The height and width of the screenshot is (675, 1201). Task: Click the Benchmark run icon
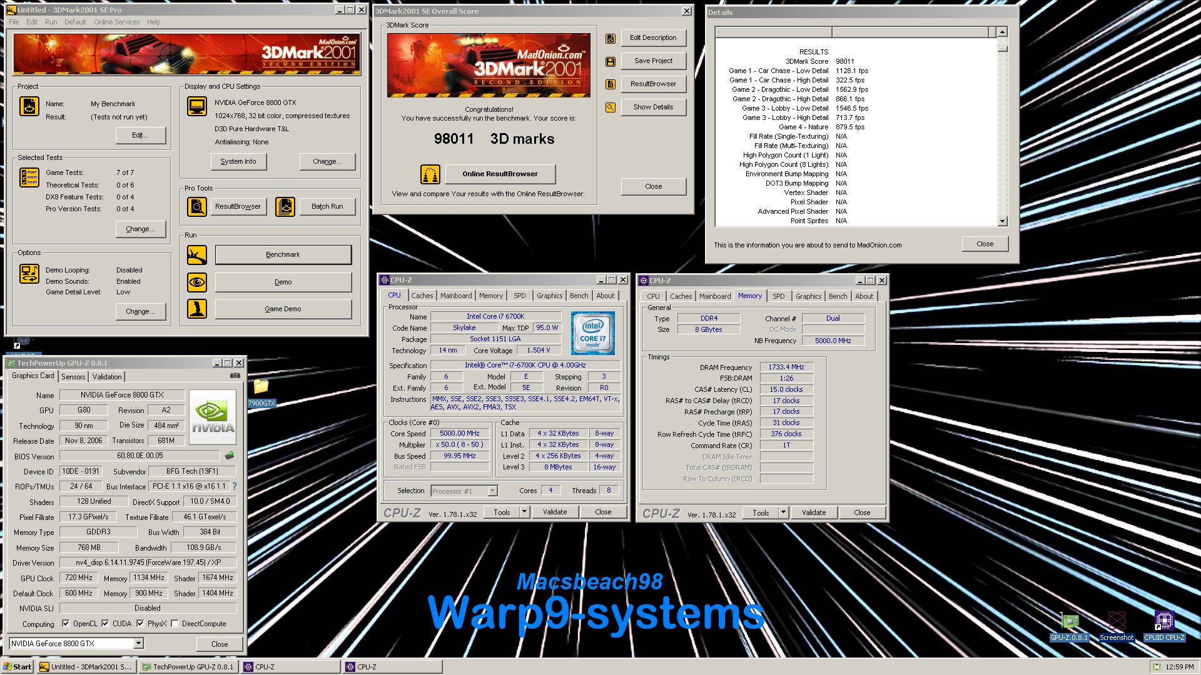pos(197,255)
